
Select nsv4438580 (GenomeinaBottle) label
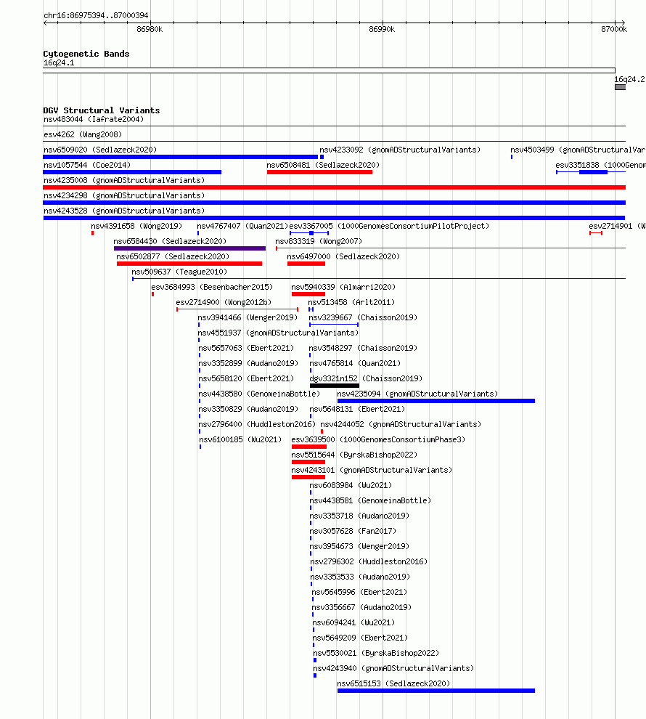[x=259, y=394]
